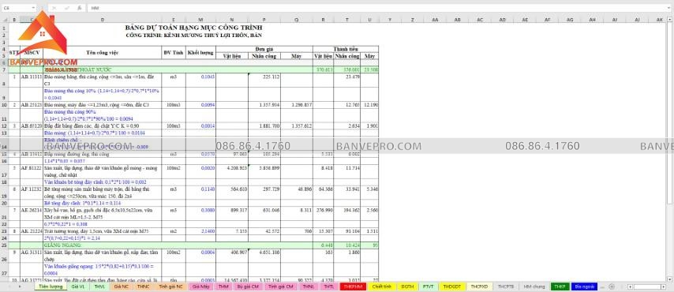The height and width of the screenshot is (292, 674).
Task: Open the Insert Function fx dialog
Action: coord(79,8)
